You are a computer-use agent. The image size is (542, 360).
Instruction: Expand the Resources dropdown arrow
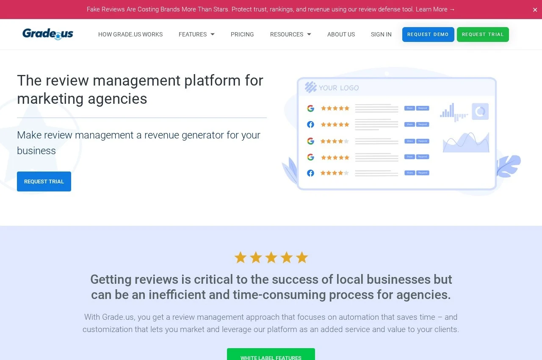(309, 34)
